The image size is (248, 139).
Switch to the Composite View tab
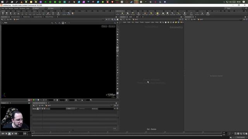point(38,17)
